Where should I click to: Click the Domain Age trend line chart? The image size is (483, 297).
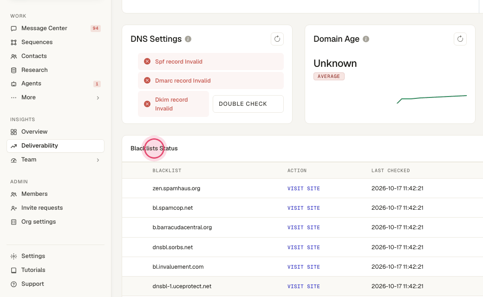coord(432,99)
